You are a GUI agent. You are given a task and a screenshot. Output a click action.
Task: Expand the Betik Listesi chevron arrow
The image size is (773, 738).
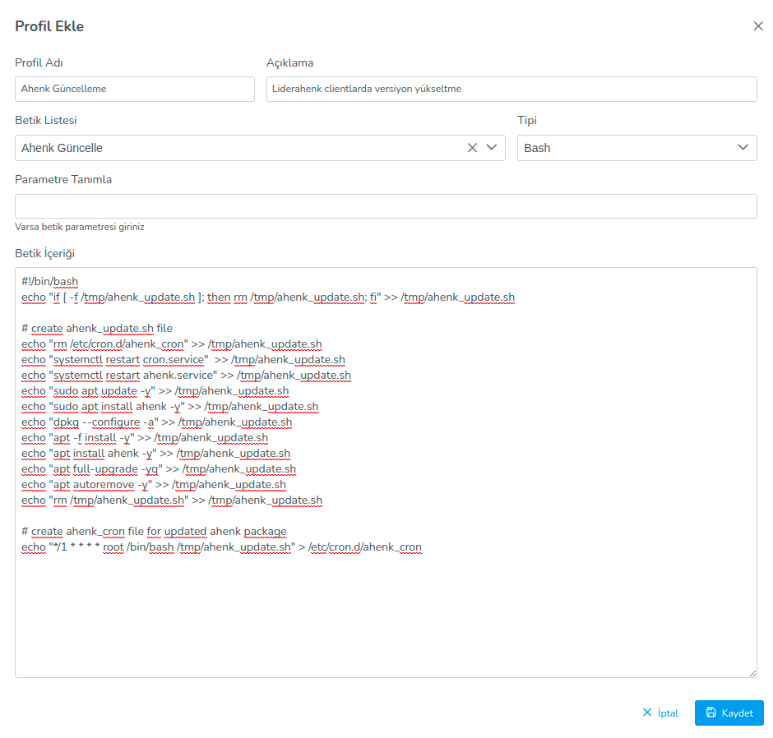[x=492, y=148]
